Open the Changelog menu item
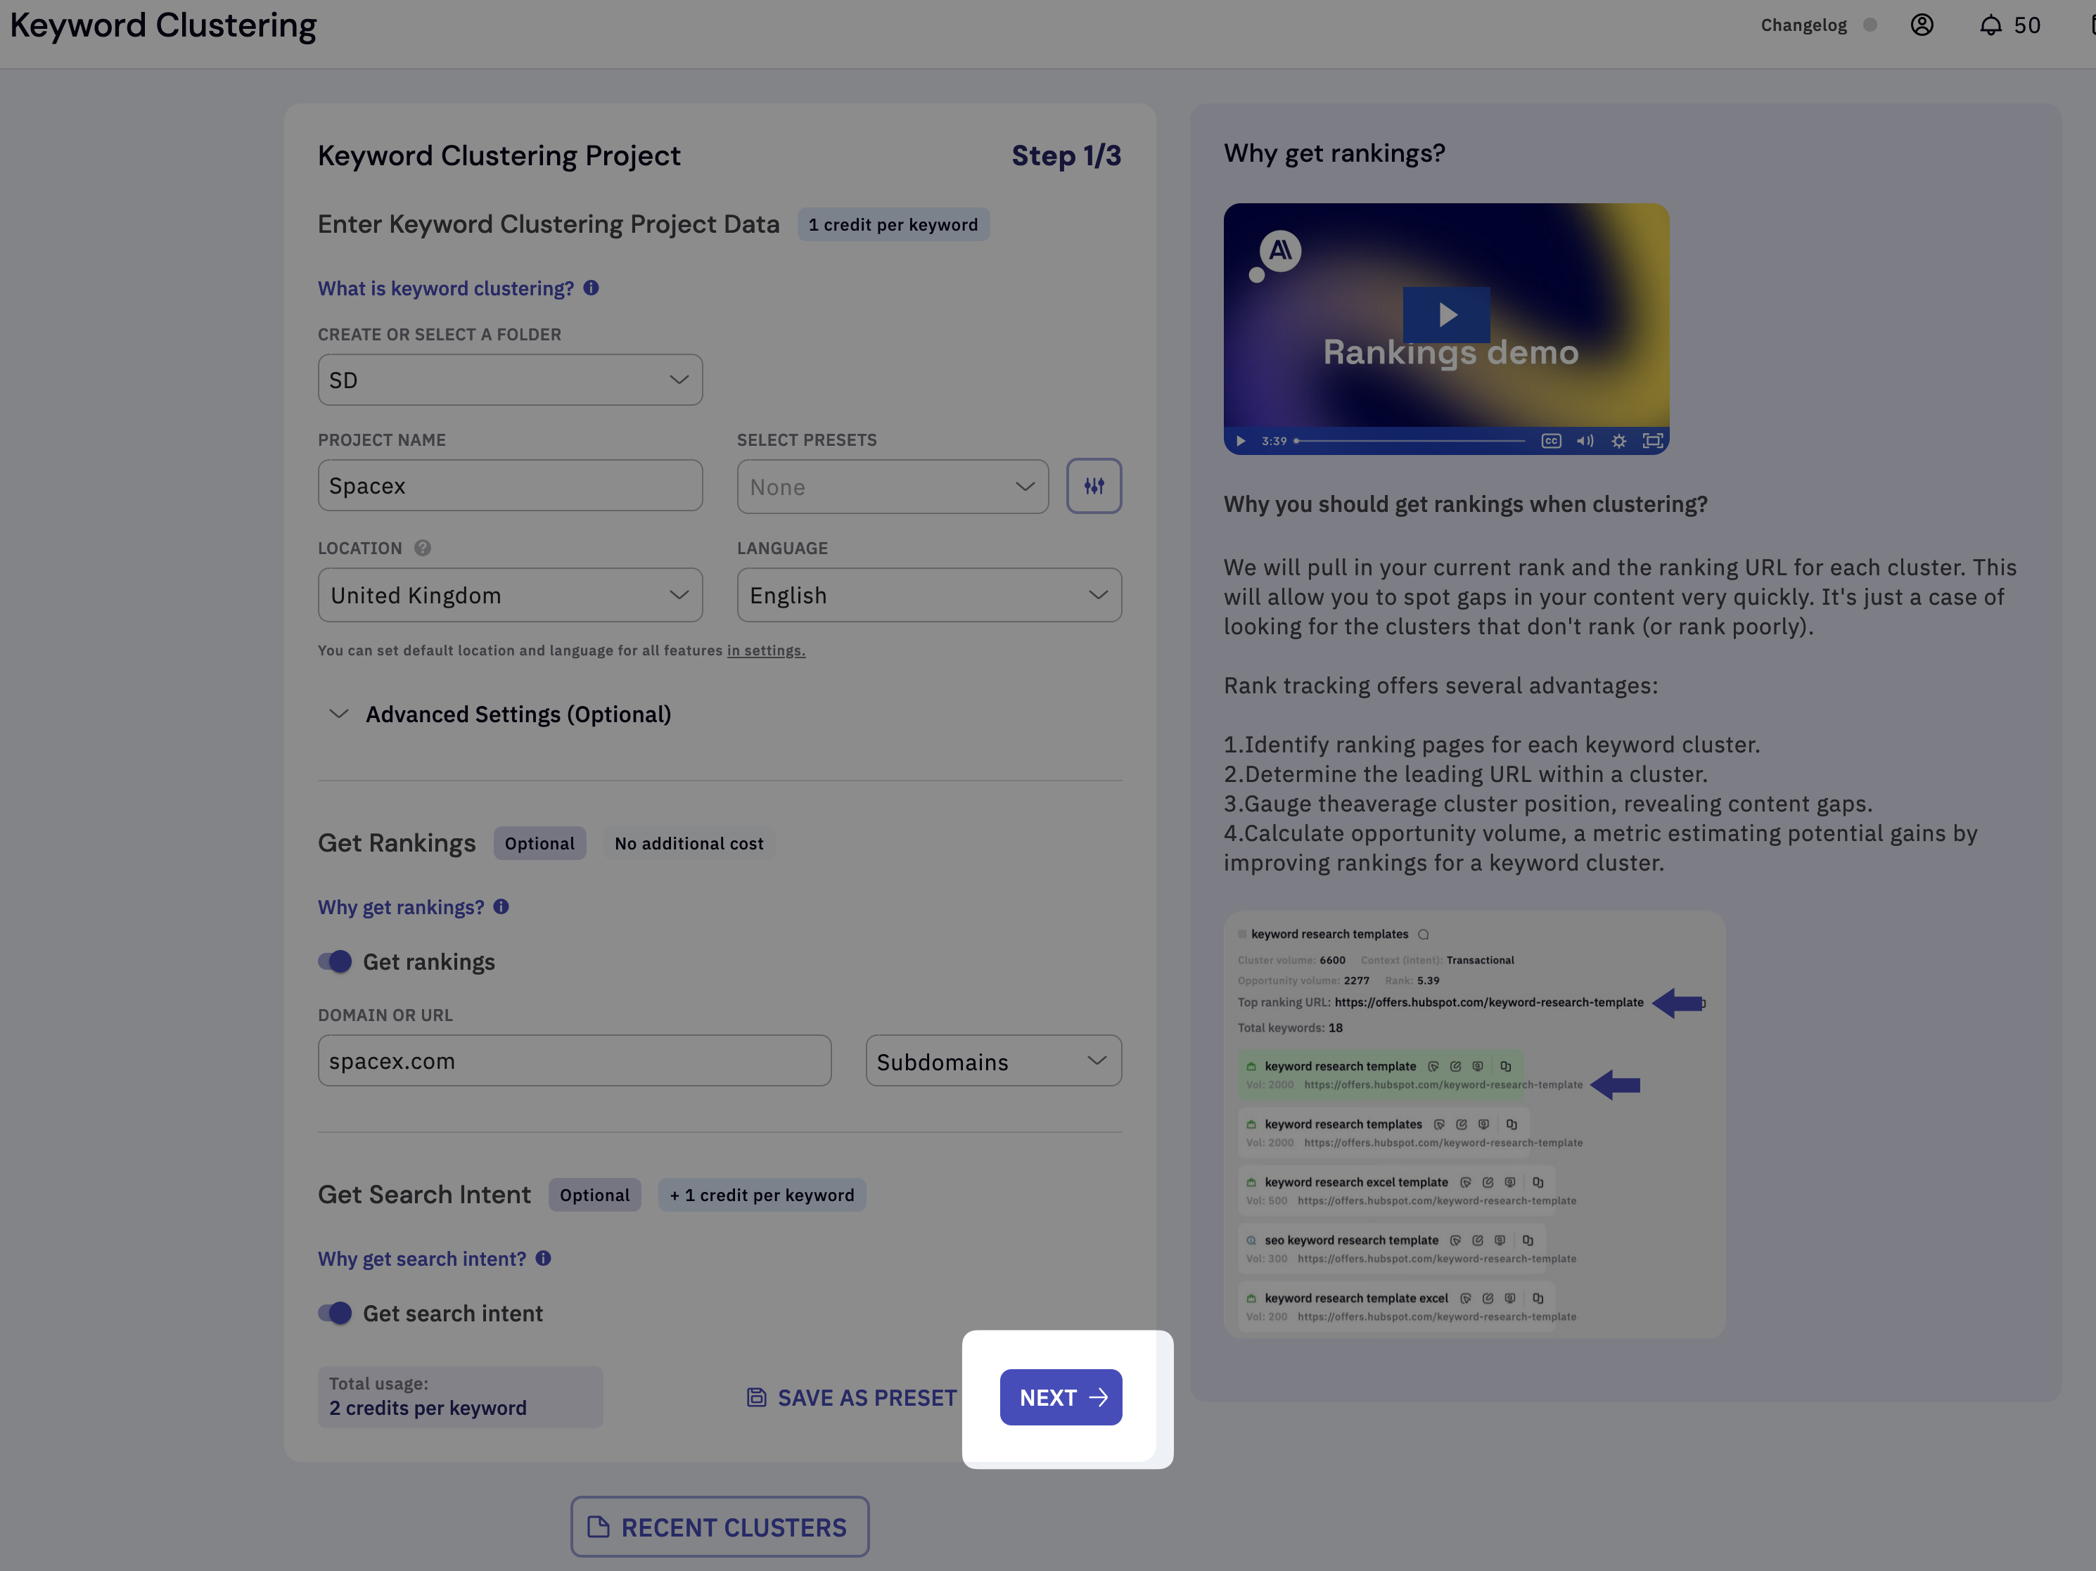Viewport: 2096px width, 1571px height. [x=1803, y=25]
